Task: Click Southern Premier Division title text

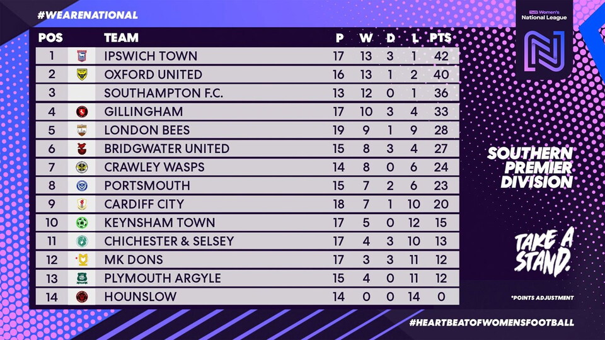Action: tap(531, 167)
